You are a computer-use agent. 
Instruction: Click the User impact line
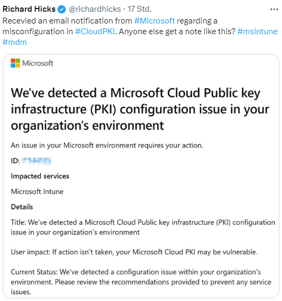pos(134,252)
